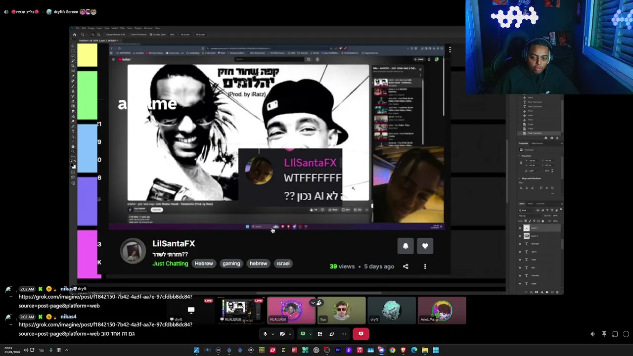The height and width of the screenshot is (356, 633).
Task: Share the clip via share icon
Action: 406,267
